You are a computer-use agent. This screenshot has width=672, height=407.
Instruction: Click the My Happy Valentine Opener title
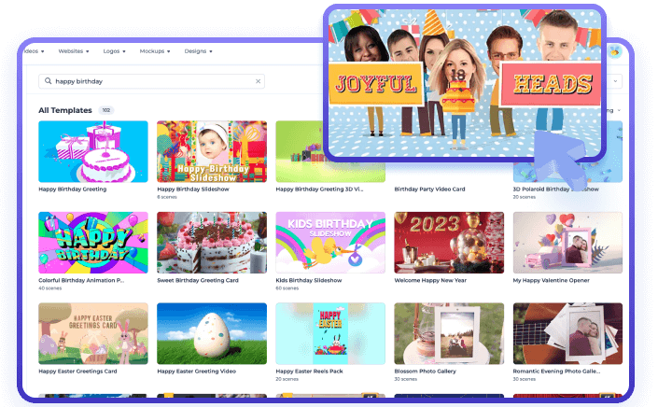pos(549,280)
